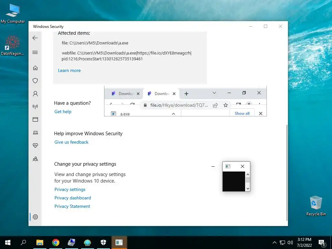Show hidden system tray icons
Viewport: 332px width, 249px height.
(274, 243)
